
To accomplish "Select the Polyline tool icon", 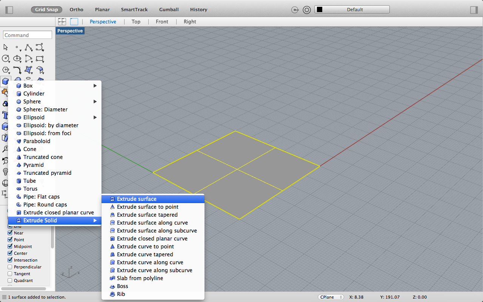I will 28,48.
